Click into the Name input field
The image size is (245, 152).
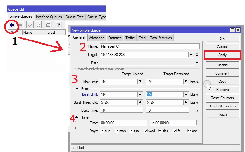[x=150, y=46]
